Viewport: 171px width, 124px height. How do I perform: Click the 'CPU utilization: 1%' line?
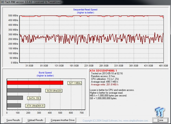click(105, 79)
